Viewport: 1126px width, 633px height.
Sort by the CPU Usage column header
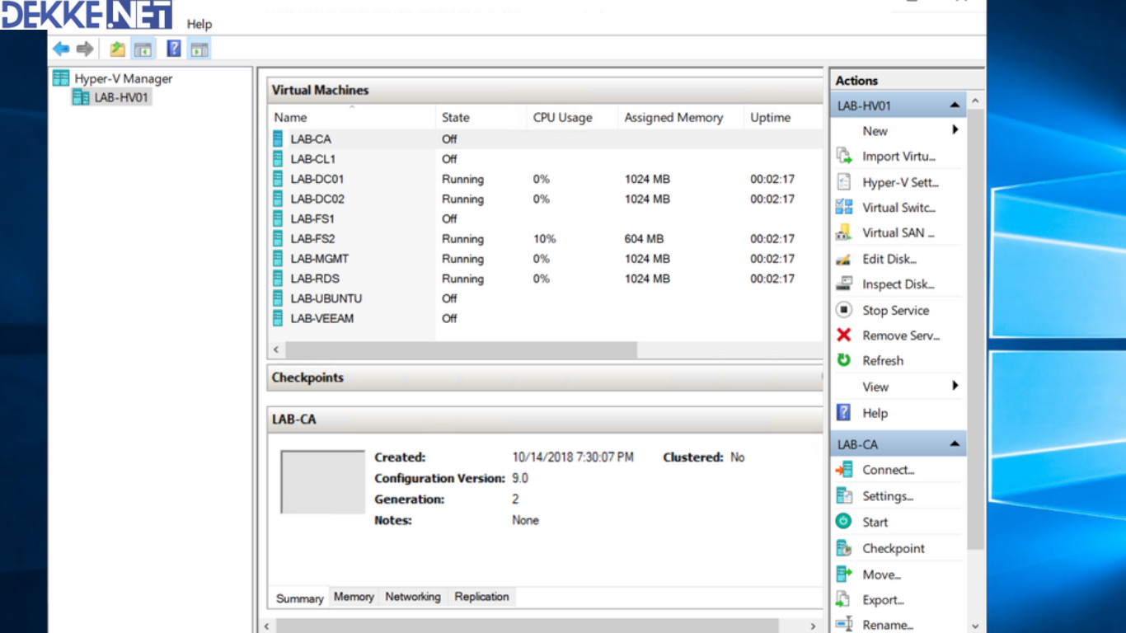click(572, 117)
